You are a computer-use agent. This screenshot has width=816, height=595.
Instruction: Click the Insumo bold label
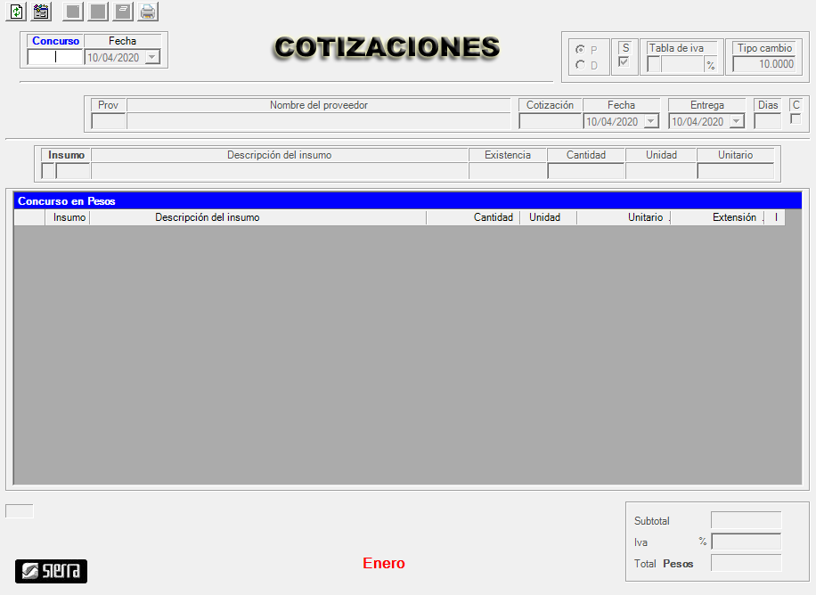click(x=66, y=155)
